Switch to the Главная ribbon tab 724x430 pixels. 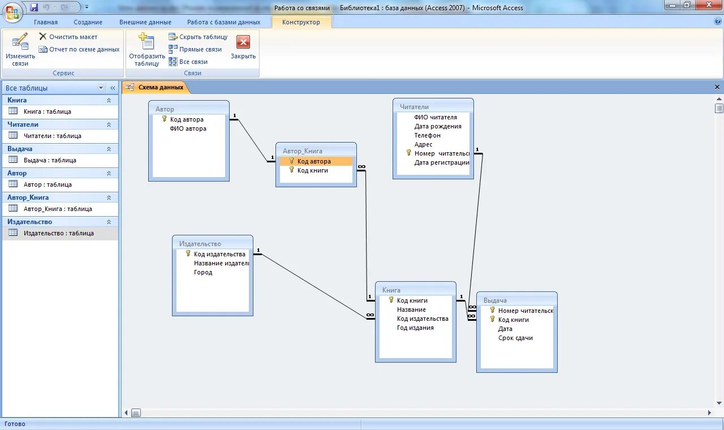tap(46, 22)
